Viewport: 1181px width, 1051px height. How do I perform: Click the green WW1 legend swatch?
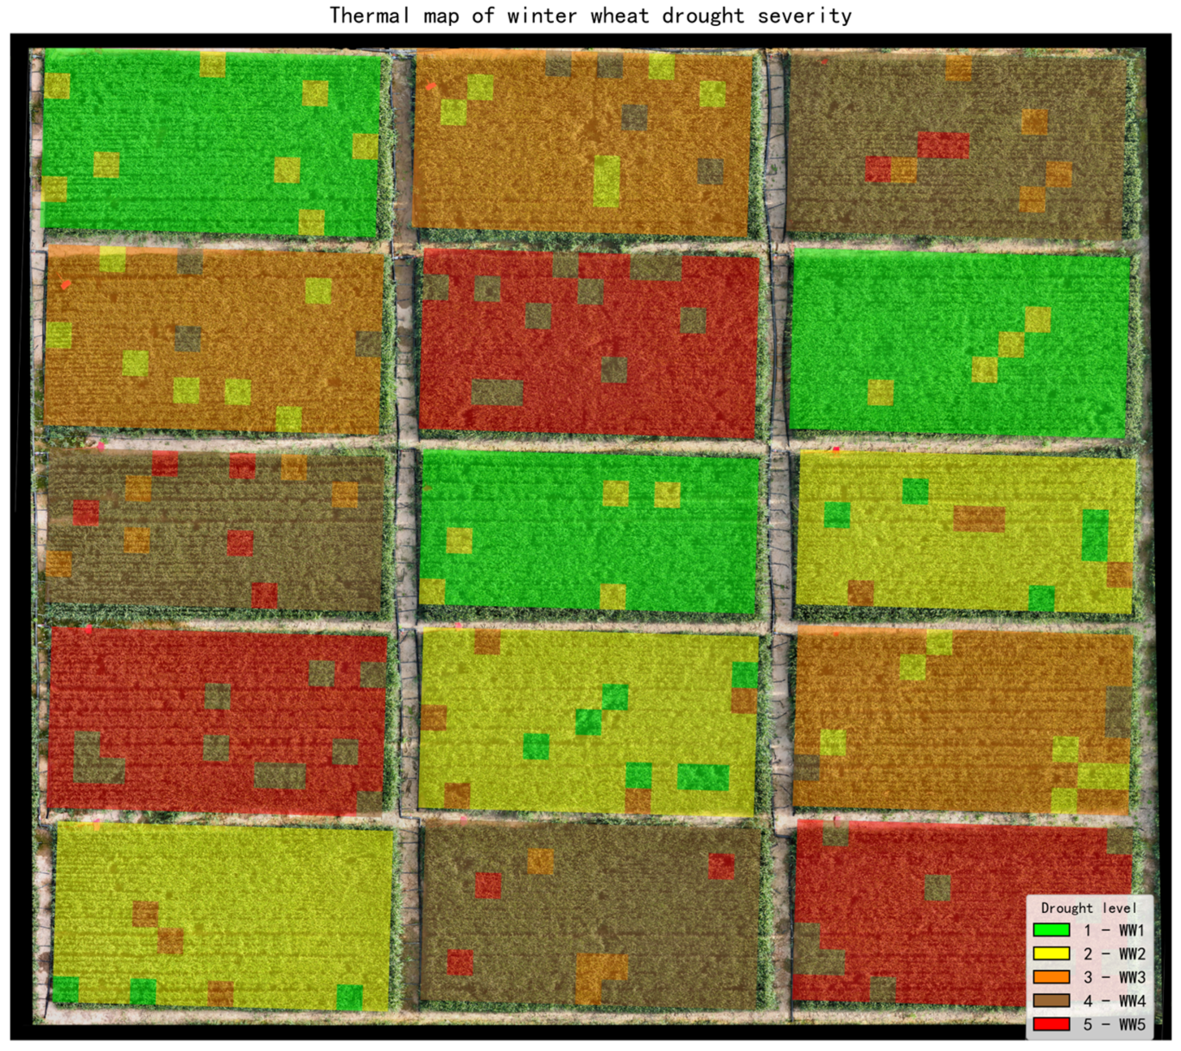point(1051,930)
